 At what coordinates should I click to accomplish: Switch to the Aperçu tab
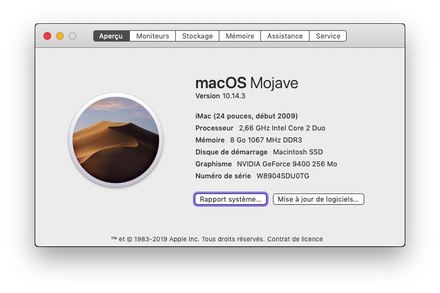[111, 36]
